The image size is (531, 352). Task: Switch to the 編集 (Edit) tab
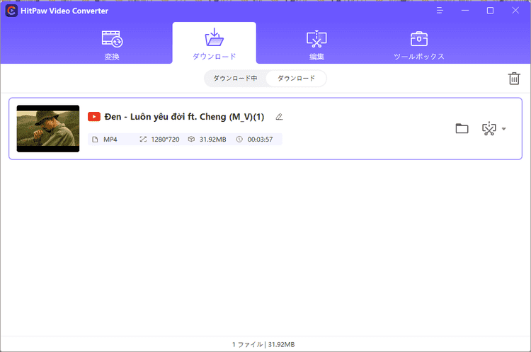click(316, 45)
